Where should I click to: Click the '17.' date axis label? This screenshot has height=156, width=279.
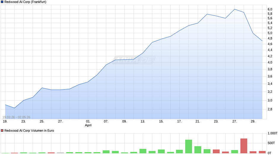pos(179,121)
